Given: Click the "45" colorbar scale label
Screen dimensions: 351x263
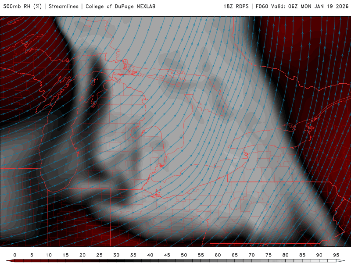Looking at the screenshot, I should coord(167,255).
